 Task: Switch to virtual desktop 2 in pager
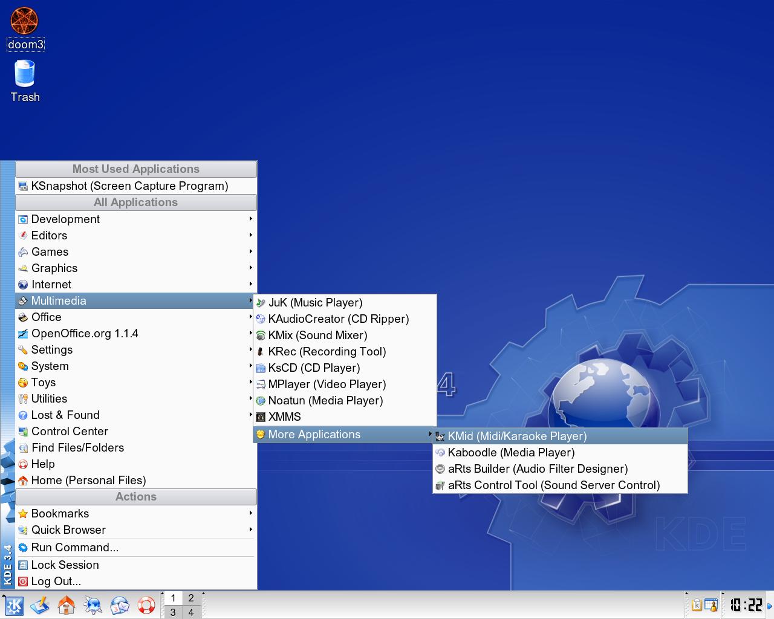tap(191, 598)
